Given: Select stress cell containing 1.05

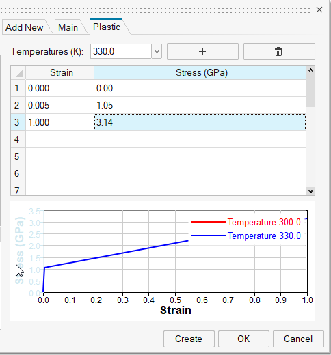Looking at the screenshot, I should 200,105.
